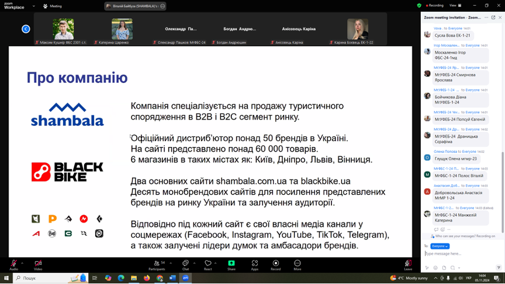Image resolution: width=505 pixels, height=284 pixels.
Task: Select Катерина Царенко video thumbnail
Action: (x=122, y=29)
